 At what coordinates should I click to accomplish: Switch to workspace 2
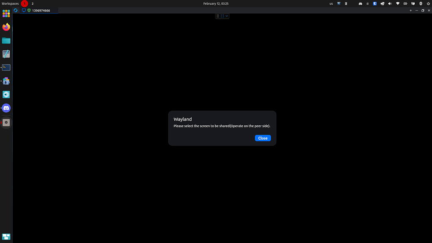click(32, 3)
